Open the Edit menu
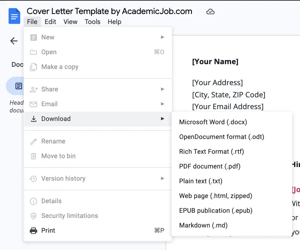Viewport: 300px width, 250px height. click(x=50, y=22)
